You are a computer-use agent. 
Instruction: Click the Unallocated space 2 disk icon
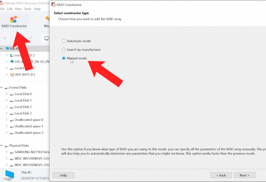(x=12, y=133)
